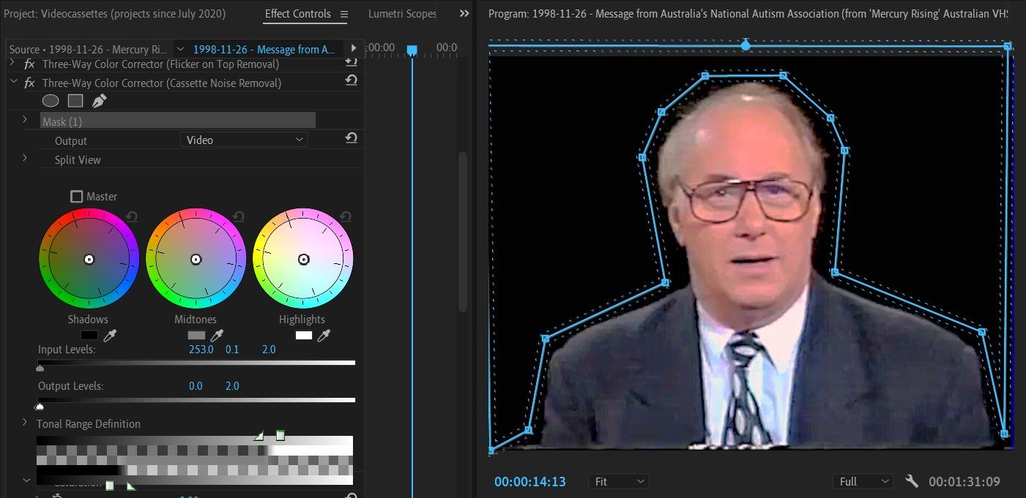Image resolution: width=1026 pixels, height=498 pixels.
Task: Toggle fx on Cassette Noise Removal effect
Action: click(30, 83)
